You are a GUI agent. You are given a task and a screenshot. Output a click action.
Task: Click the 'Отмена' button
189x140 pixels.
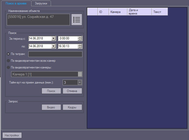72,91
